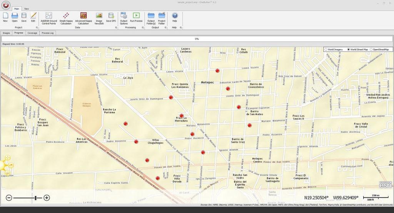394x213 pixels.
Task: Launch Simple Kappa Calculation
Action: tap(66, 18)
